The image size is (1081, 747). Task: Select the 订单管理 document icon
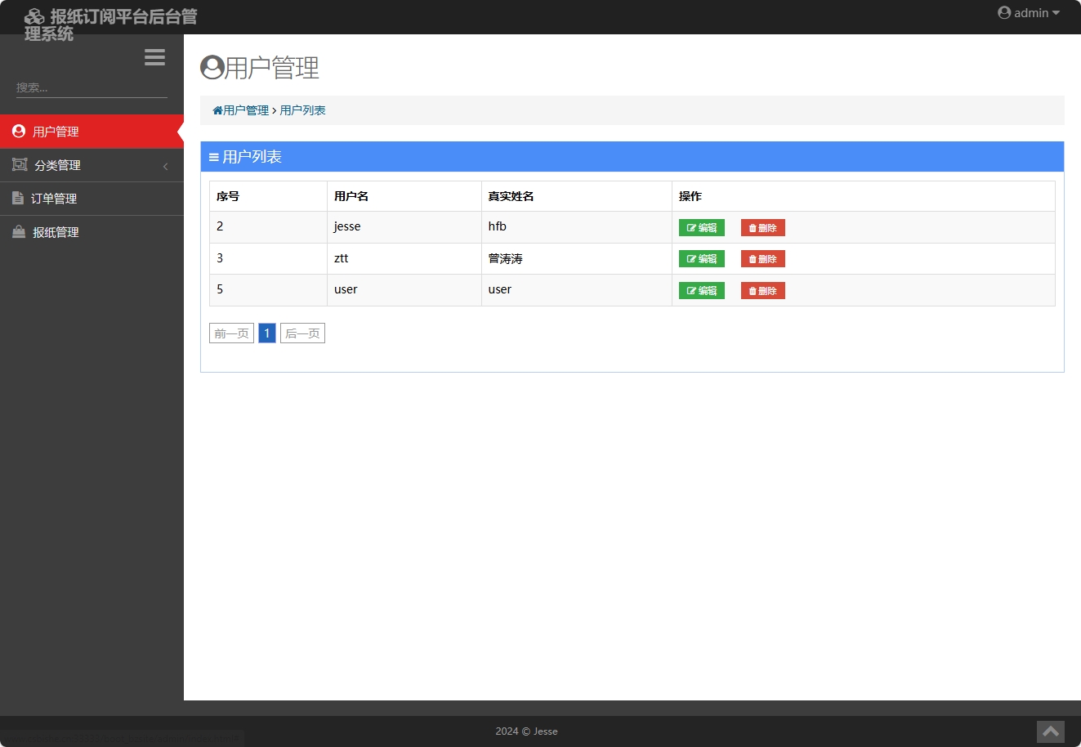coord(18,198)
